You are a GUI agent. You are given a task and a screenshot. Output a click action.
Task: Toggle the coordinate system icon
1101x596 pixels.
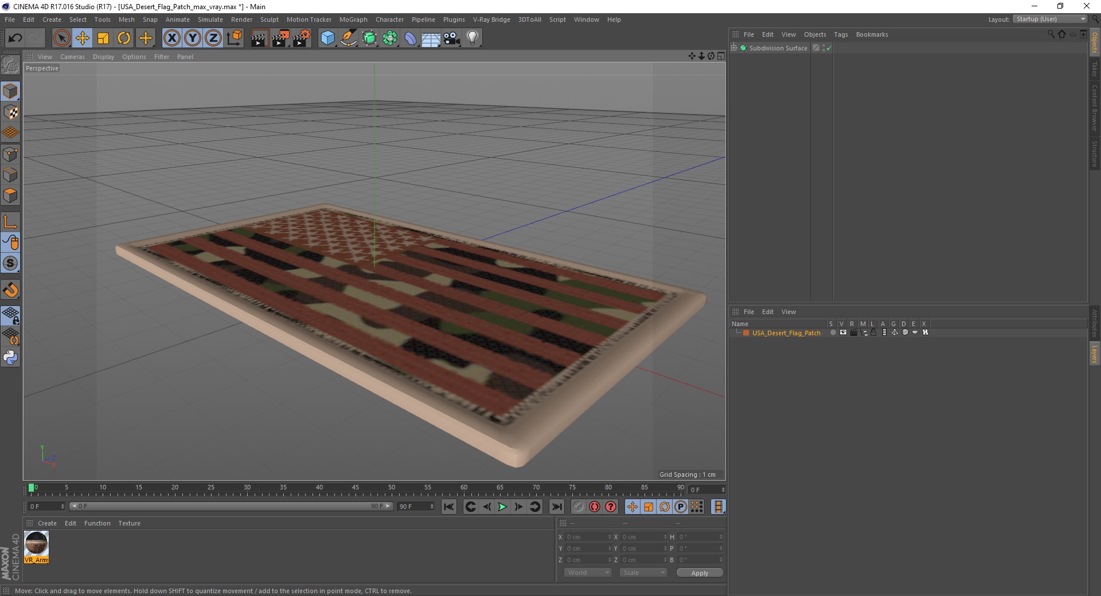pos(235,38)
